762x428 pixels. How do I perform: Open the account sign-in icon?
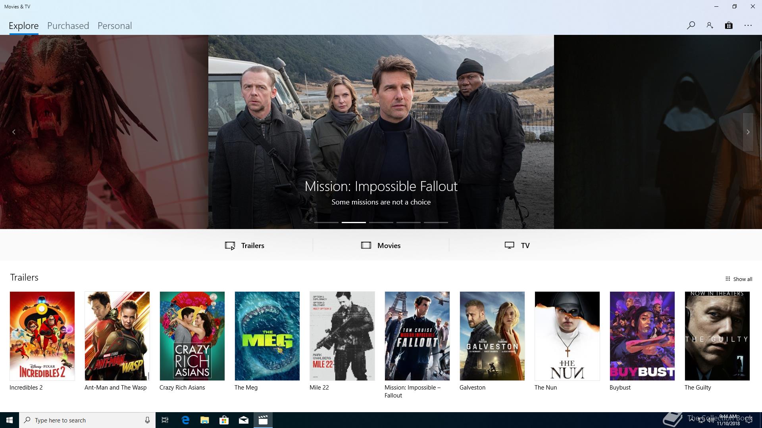coord(710,25)
